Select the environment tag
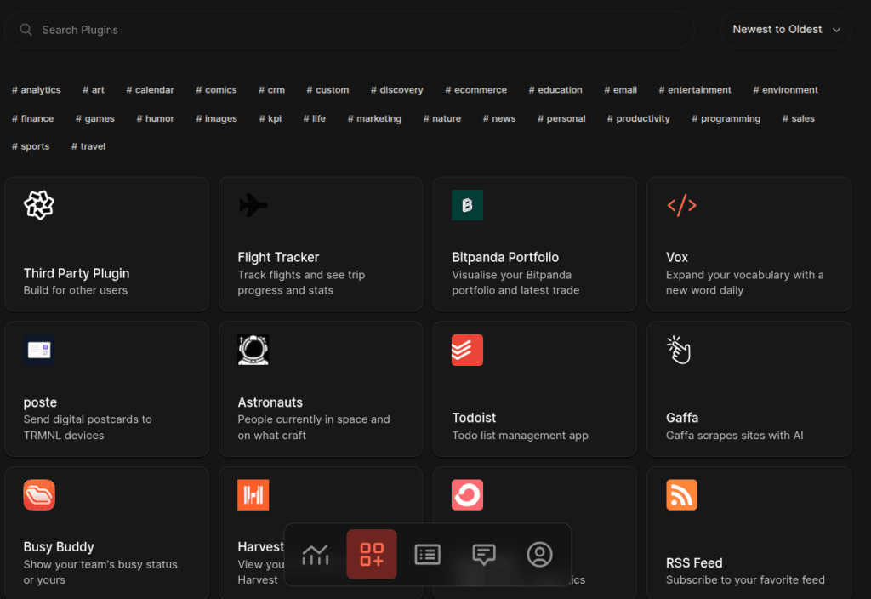871x599 pixels. click(785, 90)
